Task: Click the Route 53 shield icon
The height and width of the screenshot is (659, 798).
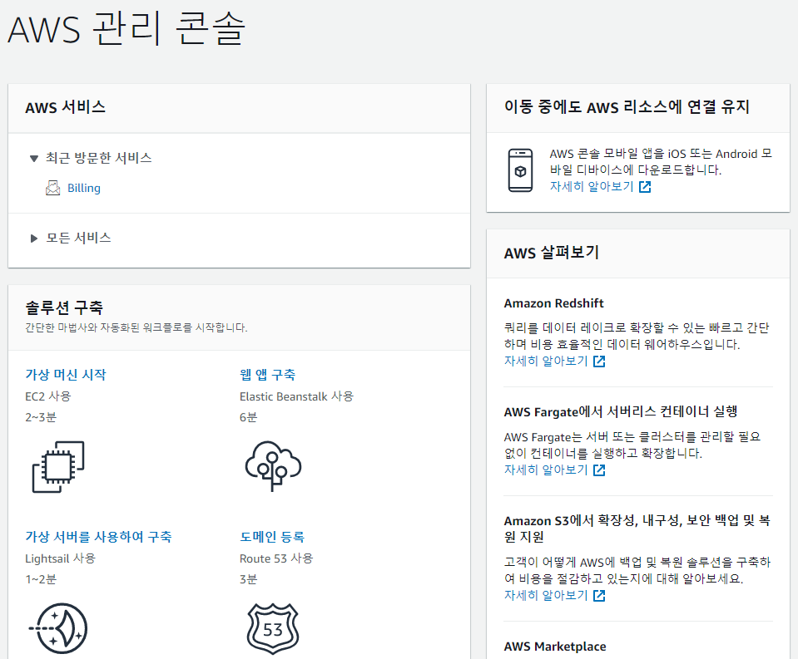Action: [x=273, y=628]
